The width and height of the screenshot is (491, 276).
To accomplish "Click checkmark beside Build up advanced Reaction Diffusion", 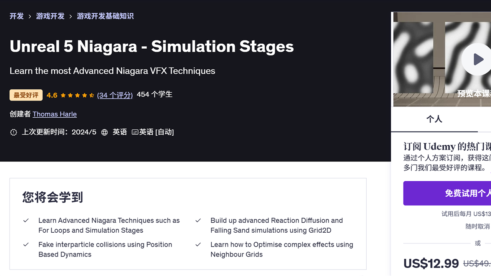I will [x=198, y=220].
